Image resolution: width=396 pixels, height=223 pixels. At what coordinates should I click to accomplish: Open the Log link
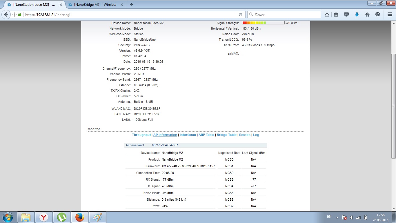[x=256, y=135]
